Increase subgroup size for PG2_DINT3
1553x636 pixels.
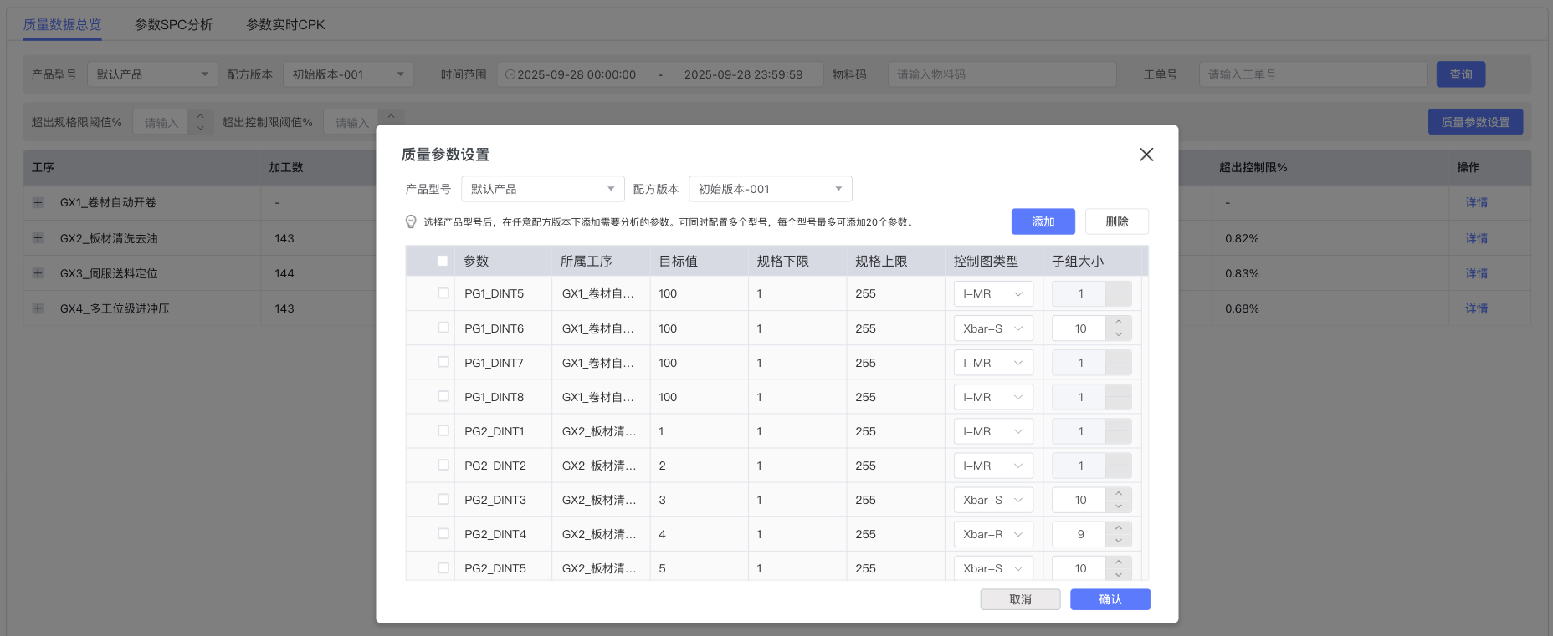click(1119, 493)
